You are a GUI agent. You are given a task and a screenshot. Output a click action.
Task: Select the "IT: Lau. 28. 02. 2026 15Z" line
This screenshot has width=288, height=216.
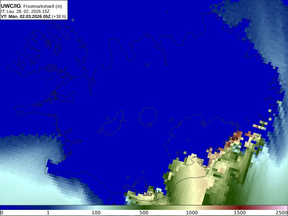[25, 12]
